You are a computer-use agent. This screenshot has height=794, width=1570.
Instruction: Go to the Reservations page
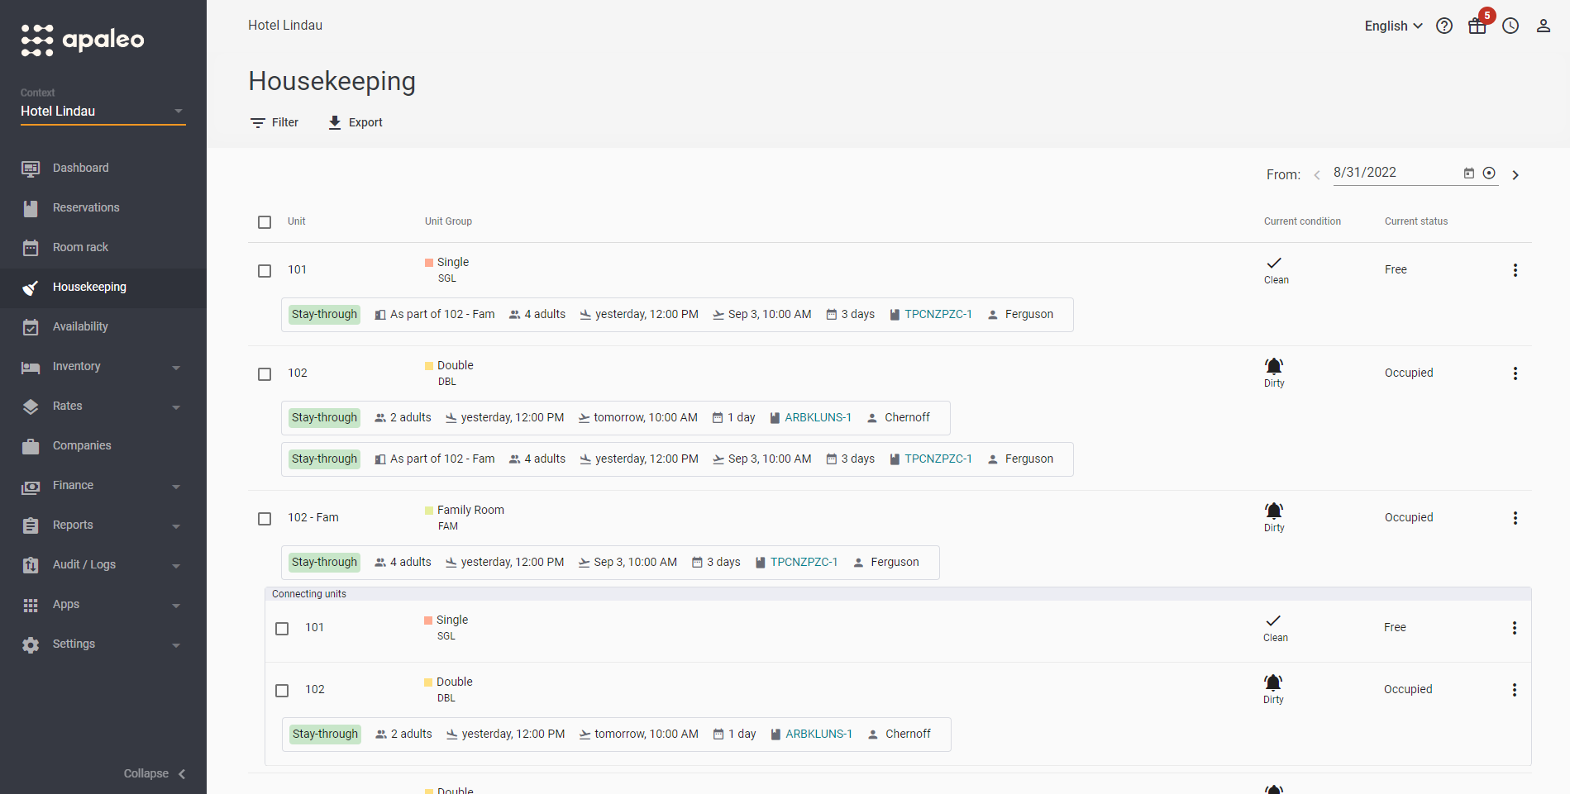pyautogui.click(x=85, y=207)
